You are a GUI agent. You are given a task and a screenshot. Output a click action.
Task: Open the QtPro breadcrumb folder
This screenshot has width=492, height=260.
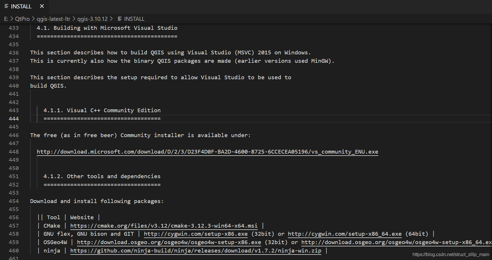22,19
